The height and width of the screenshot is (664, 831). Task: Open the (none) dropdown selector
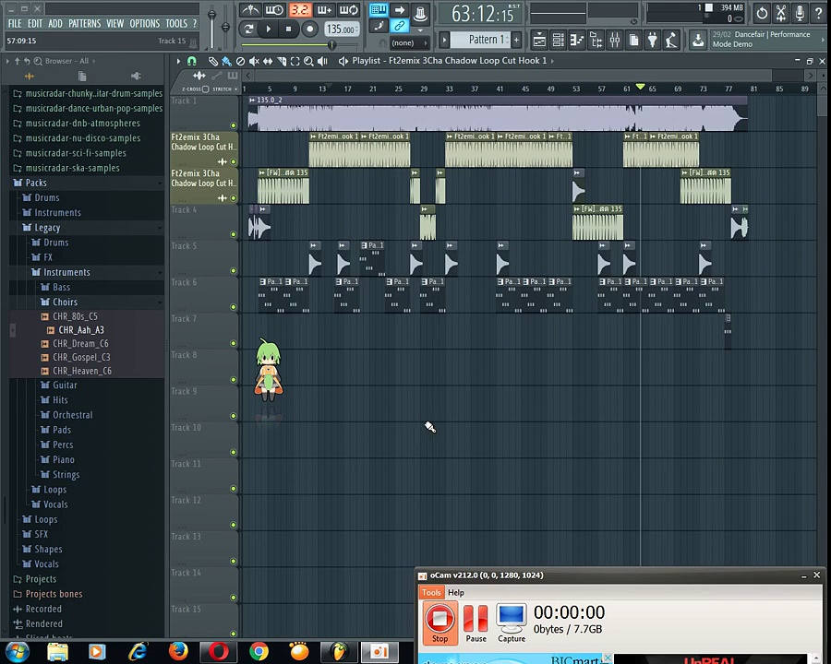(409, 43)
